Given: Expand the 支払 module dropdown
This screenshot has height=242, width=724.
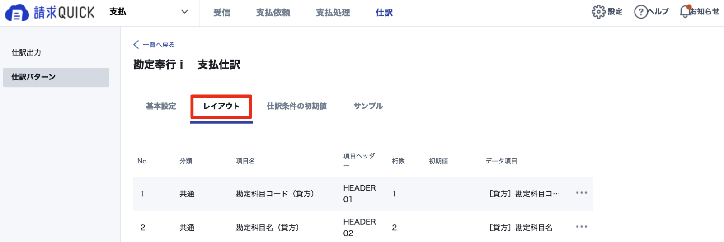Looking at the screenshot, I should pos(184,12).
